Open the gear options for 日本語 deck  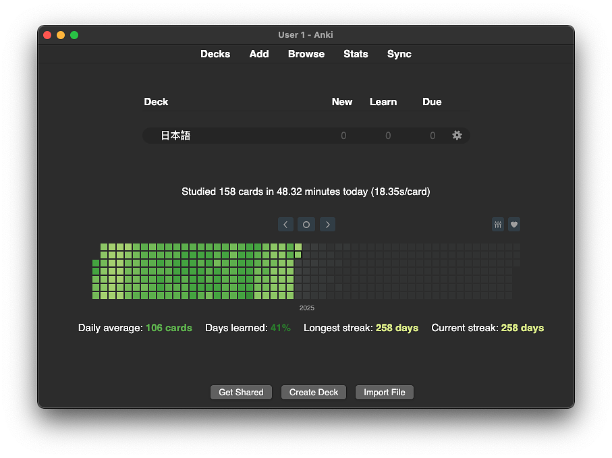[457, 136]
